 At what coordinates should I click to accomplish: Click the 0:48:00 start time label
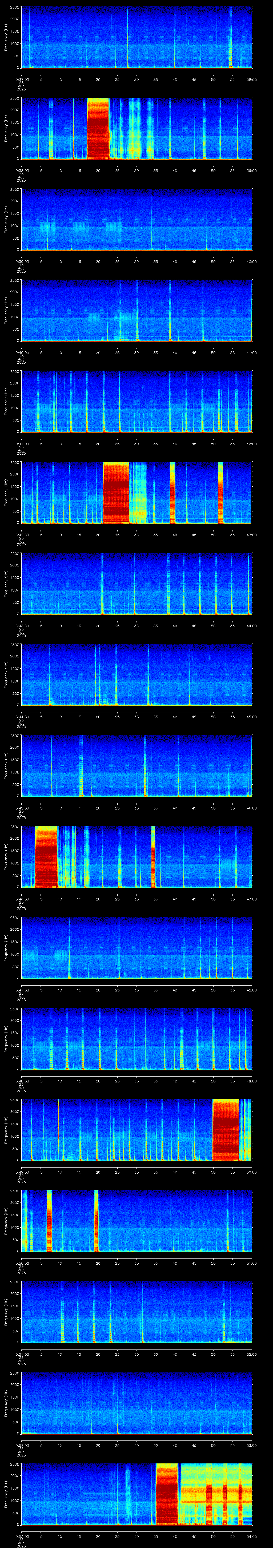(22, 1081)
